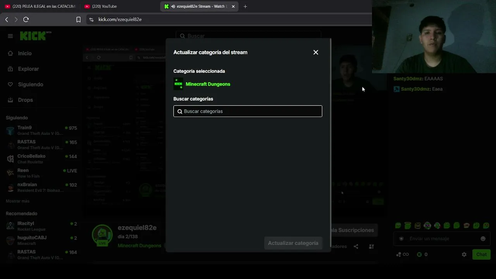Open huguitoCABJ Minecraft channel
This screenshot has height=279, width=496.
tap(41, 241)
